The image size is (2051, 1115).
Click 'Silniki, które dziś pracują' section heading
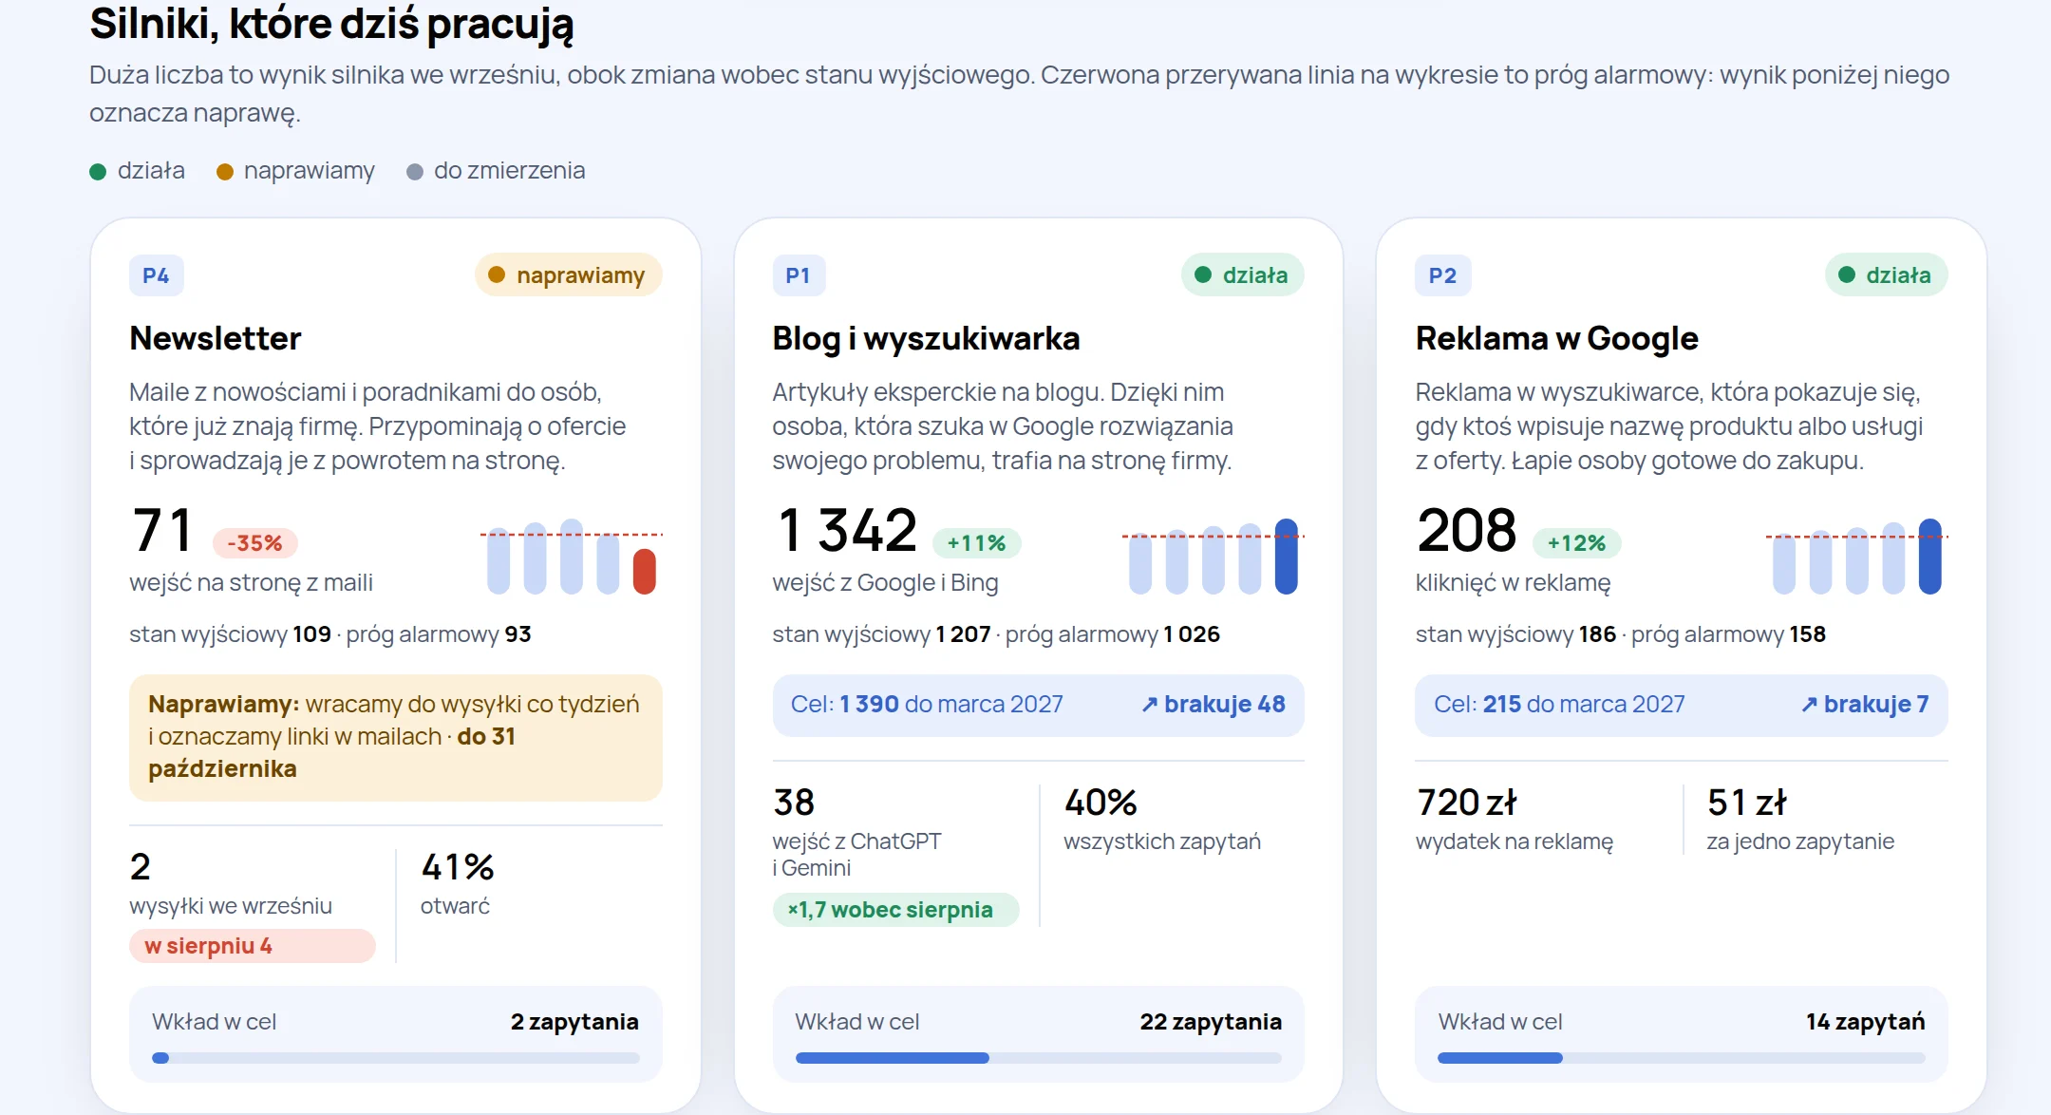(x=331, y=25)
